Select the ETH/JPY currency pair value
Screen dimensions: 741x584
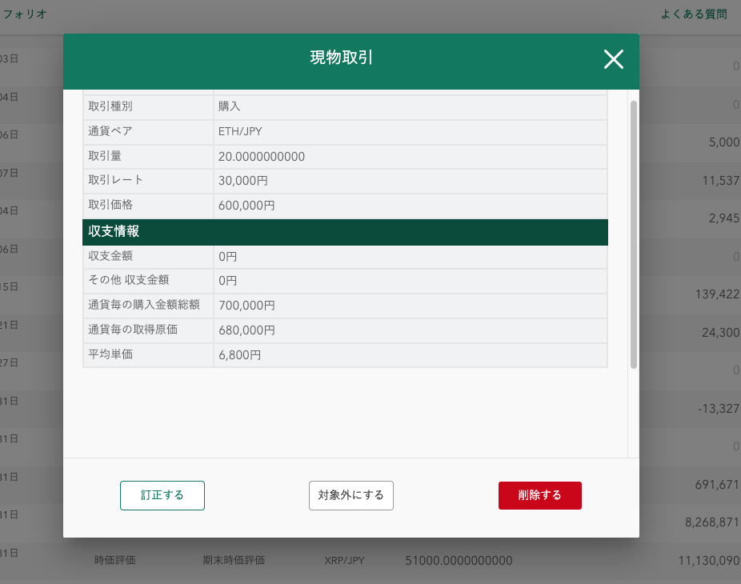[x=240, y=131]
